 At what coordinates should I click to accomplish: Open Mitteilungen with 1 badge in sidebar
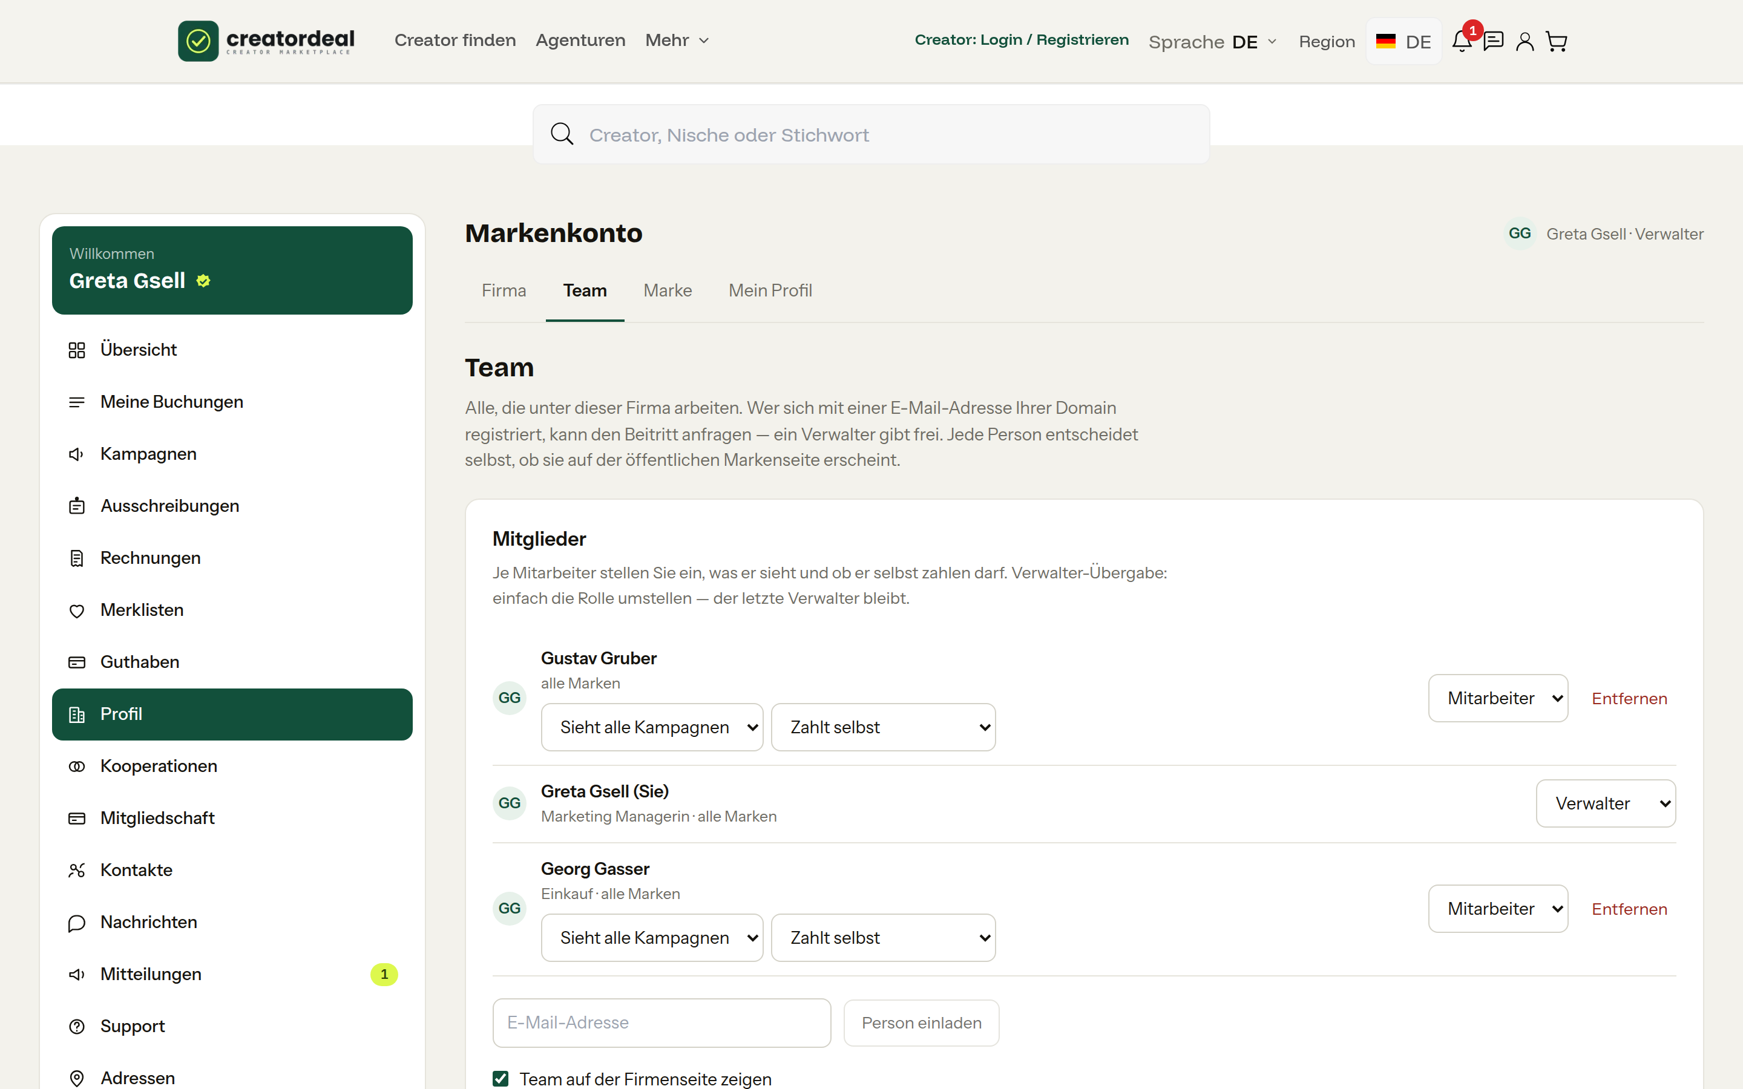pyautogui.click(x=232, y=975)
